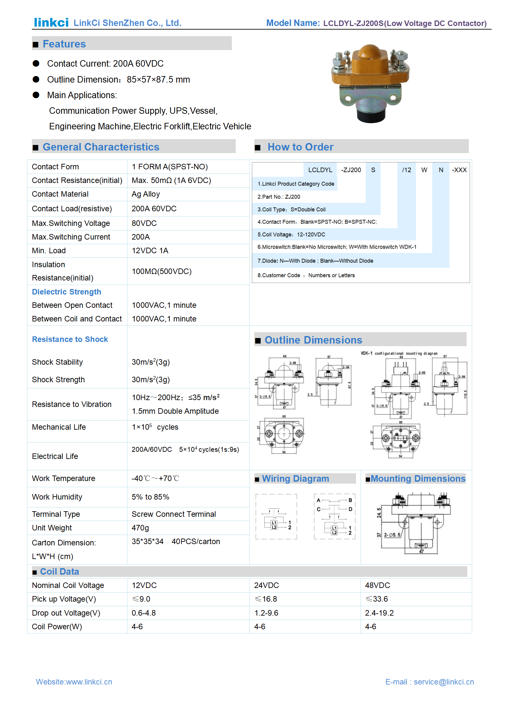Click the -ZJ200 part number segment
516x704 pixels.
click(x=351, y=170)
